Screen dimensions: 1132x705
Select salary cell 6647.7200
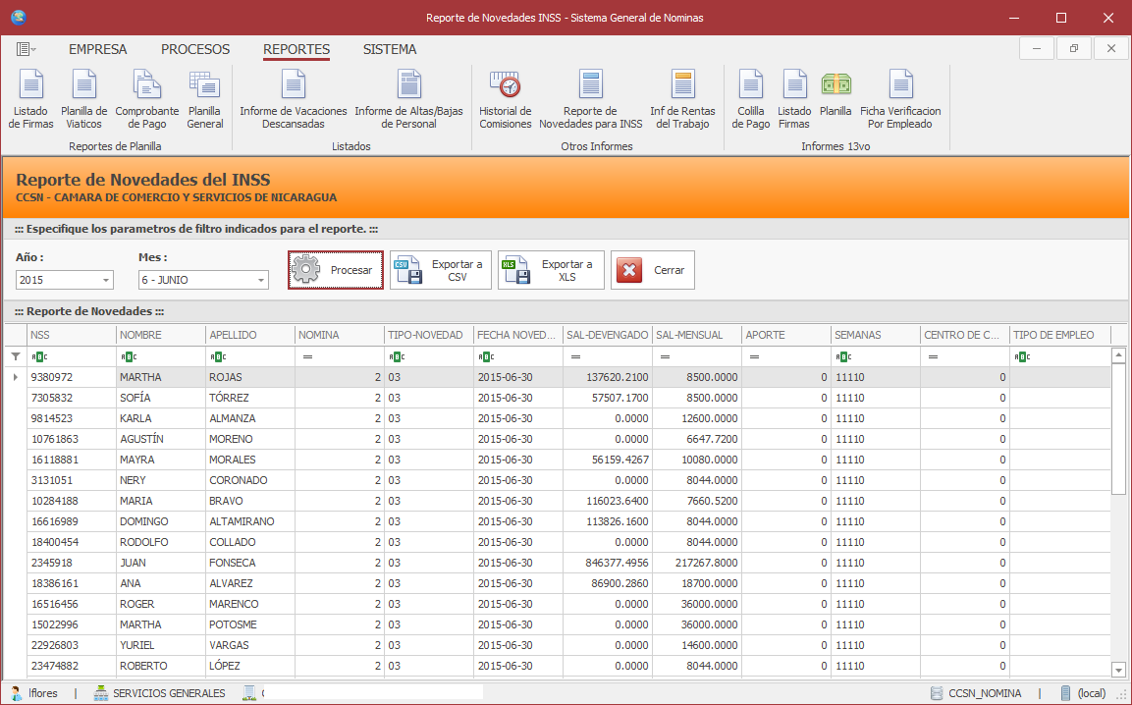coord(697,439)
